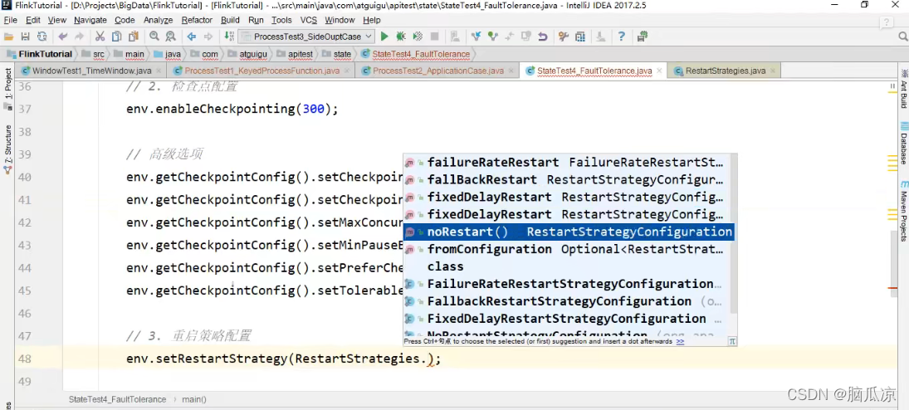Open the Refactor menu
Screen dimensions: 909x410
[x=197, y=20]
